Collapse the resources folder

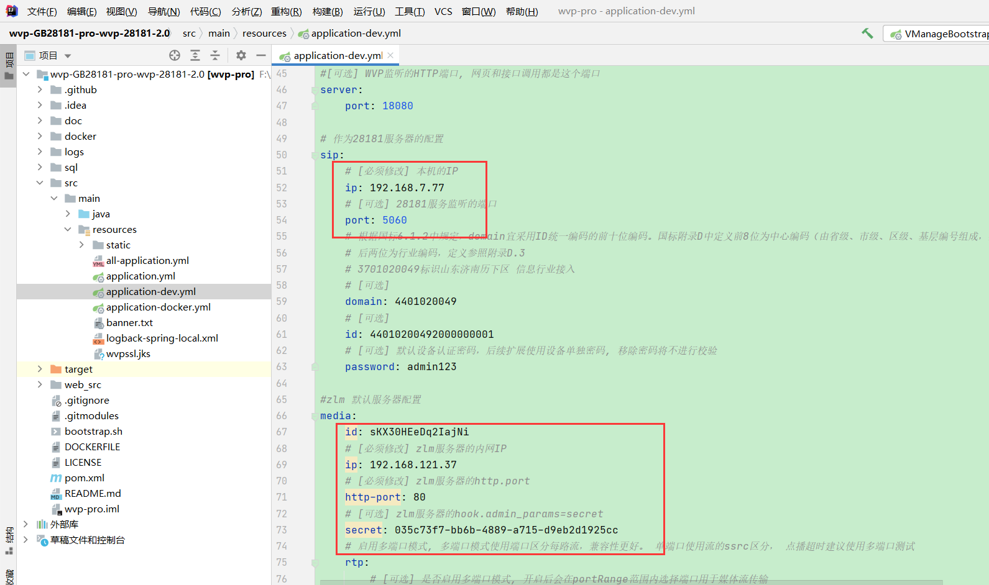[x=68, y=229]
